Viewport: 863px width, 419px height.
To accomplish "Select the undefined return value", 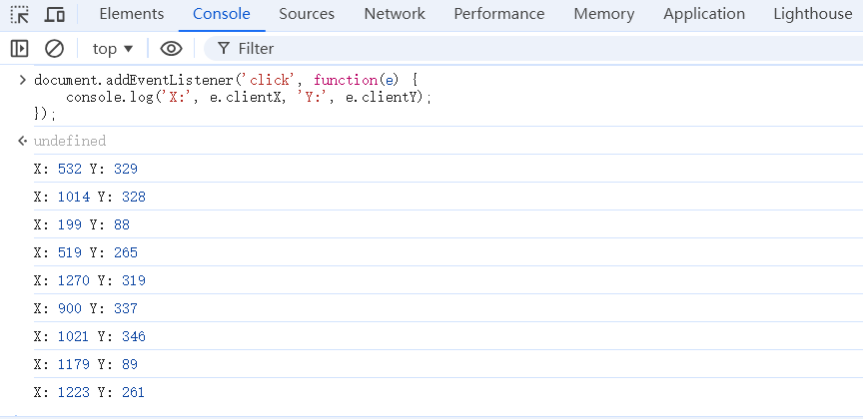I will (x=70, y=141).
